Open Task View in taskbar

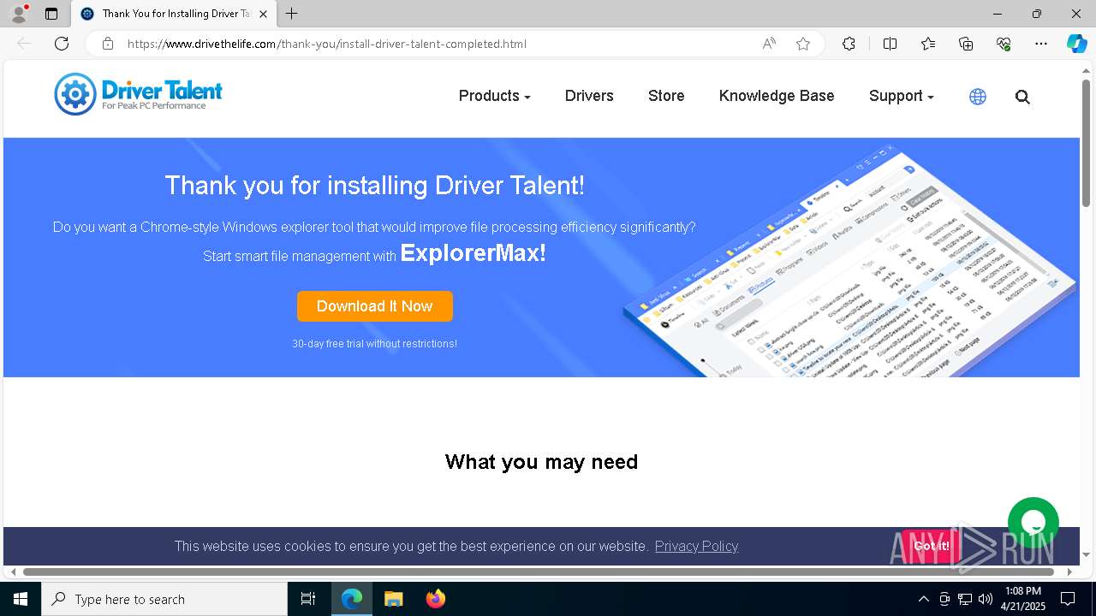click(x=308, y=599)
